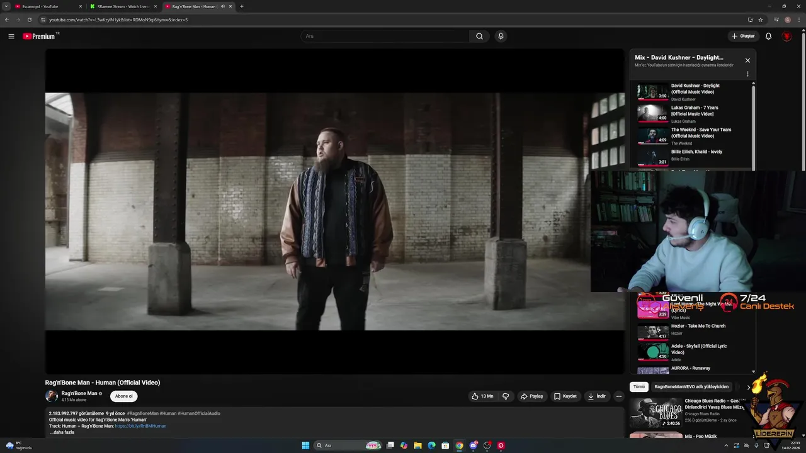
Task: Share the video via Paylaş
Action: pyautogui.click(x=531, y=396)
